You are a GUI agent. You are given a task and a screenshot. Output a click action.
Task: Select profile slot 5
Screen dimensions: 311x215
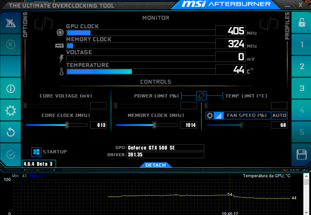click(302, 132)
